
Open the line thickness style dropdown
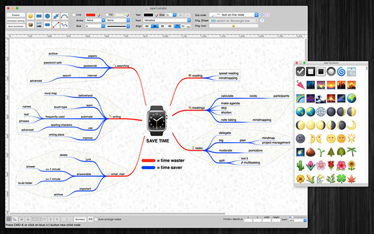pyautogui.click(x=118, y=26)
